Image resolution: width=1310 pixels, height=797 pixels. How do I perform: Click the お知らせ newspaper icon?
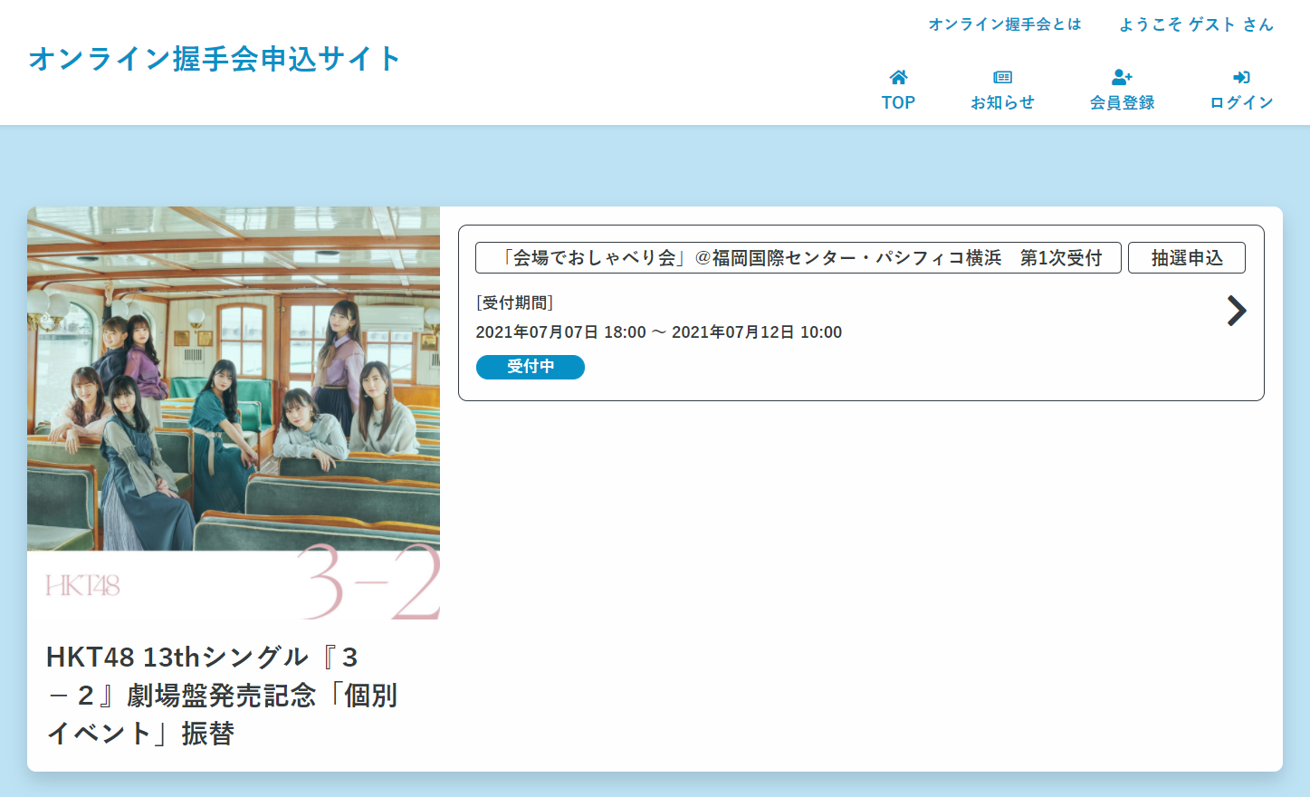[1002, 77]
